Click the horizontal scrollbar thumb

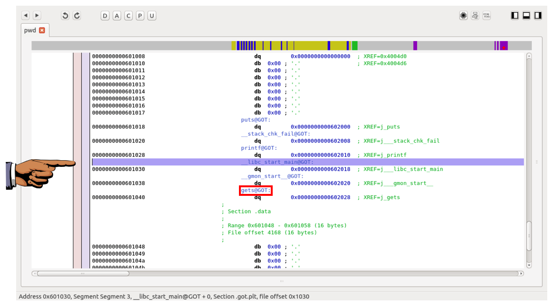[83, 273]
